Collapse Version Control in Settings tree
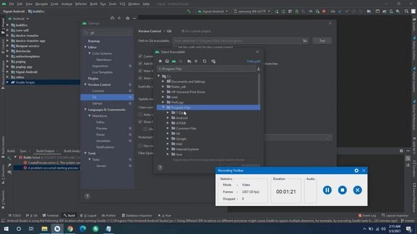Screen dimensions: 417x234 coord(85,84)
